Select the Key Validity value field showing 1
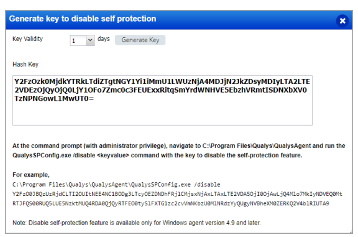The height and width of the screenshot is (237, 358). coord(78,40)
